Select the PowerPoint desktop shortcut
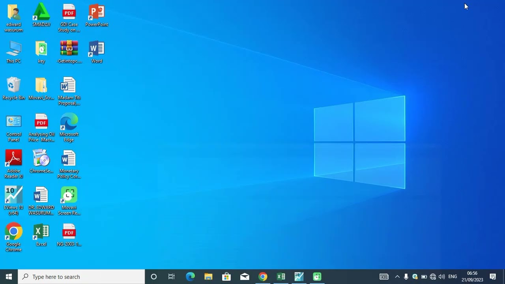This screenshot has height=284, width=505. tap(97, 16)
